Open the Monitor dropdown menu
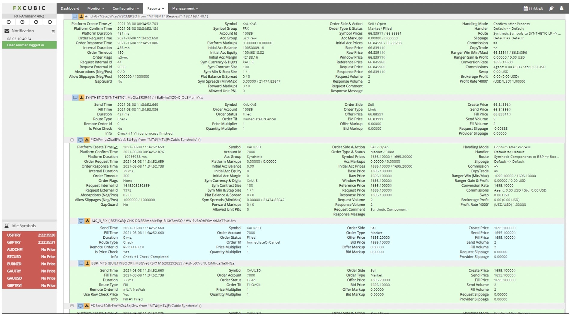Image resolution: width=572 pixels, height=318 pixels. click(96, 8)
